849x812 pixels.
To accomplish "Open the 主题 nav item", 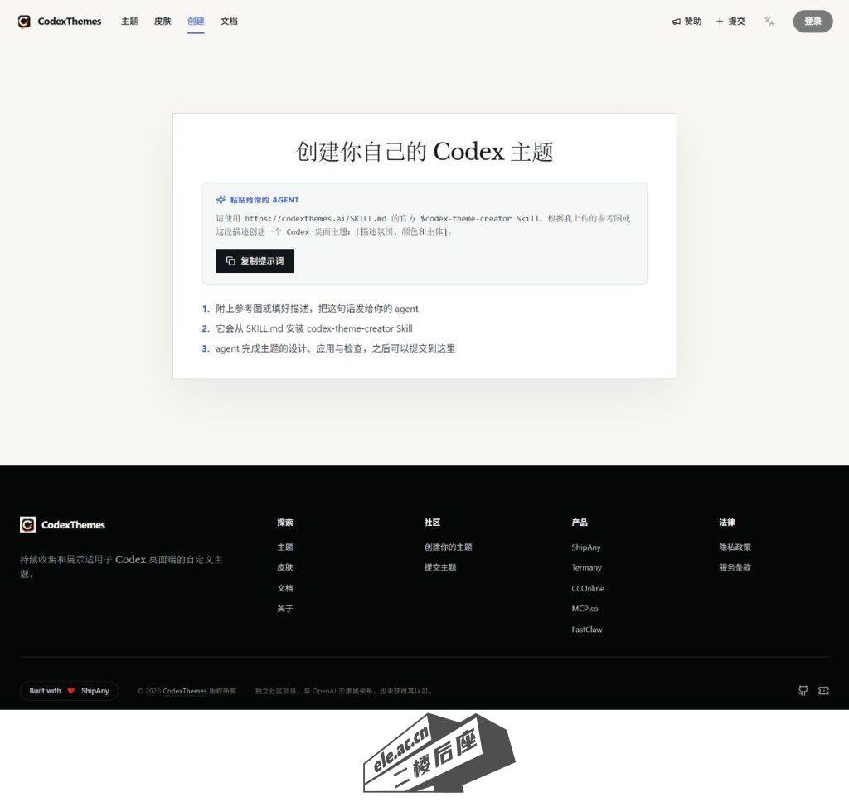I will [x=129, y=21].
